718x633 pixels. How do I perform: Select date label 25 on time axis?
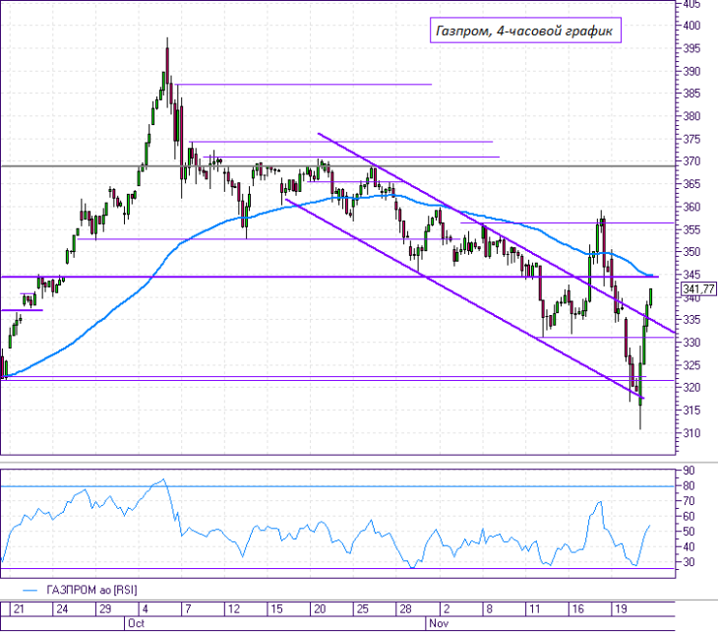click(x=363, y=609)
